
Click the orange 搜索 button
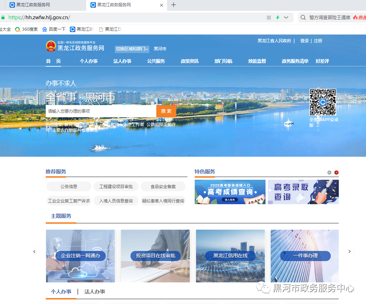tap(166, 111)
